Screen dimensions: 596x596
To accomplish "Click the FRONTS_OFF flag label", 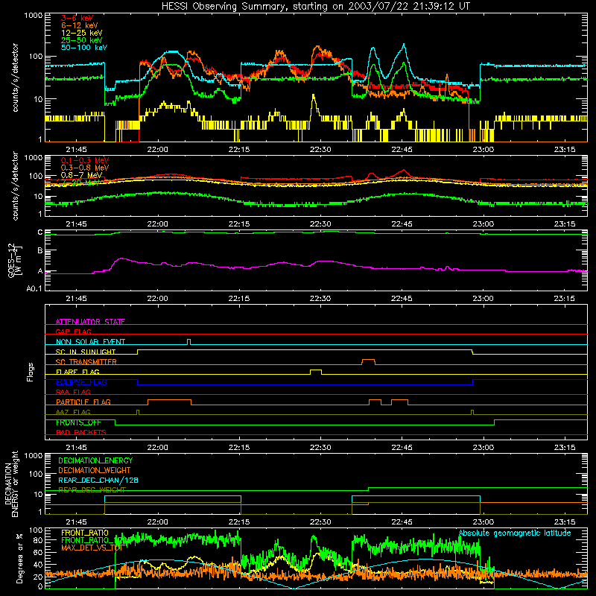I will click(78, 422).
